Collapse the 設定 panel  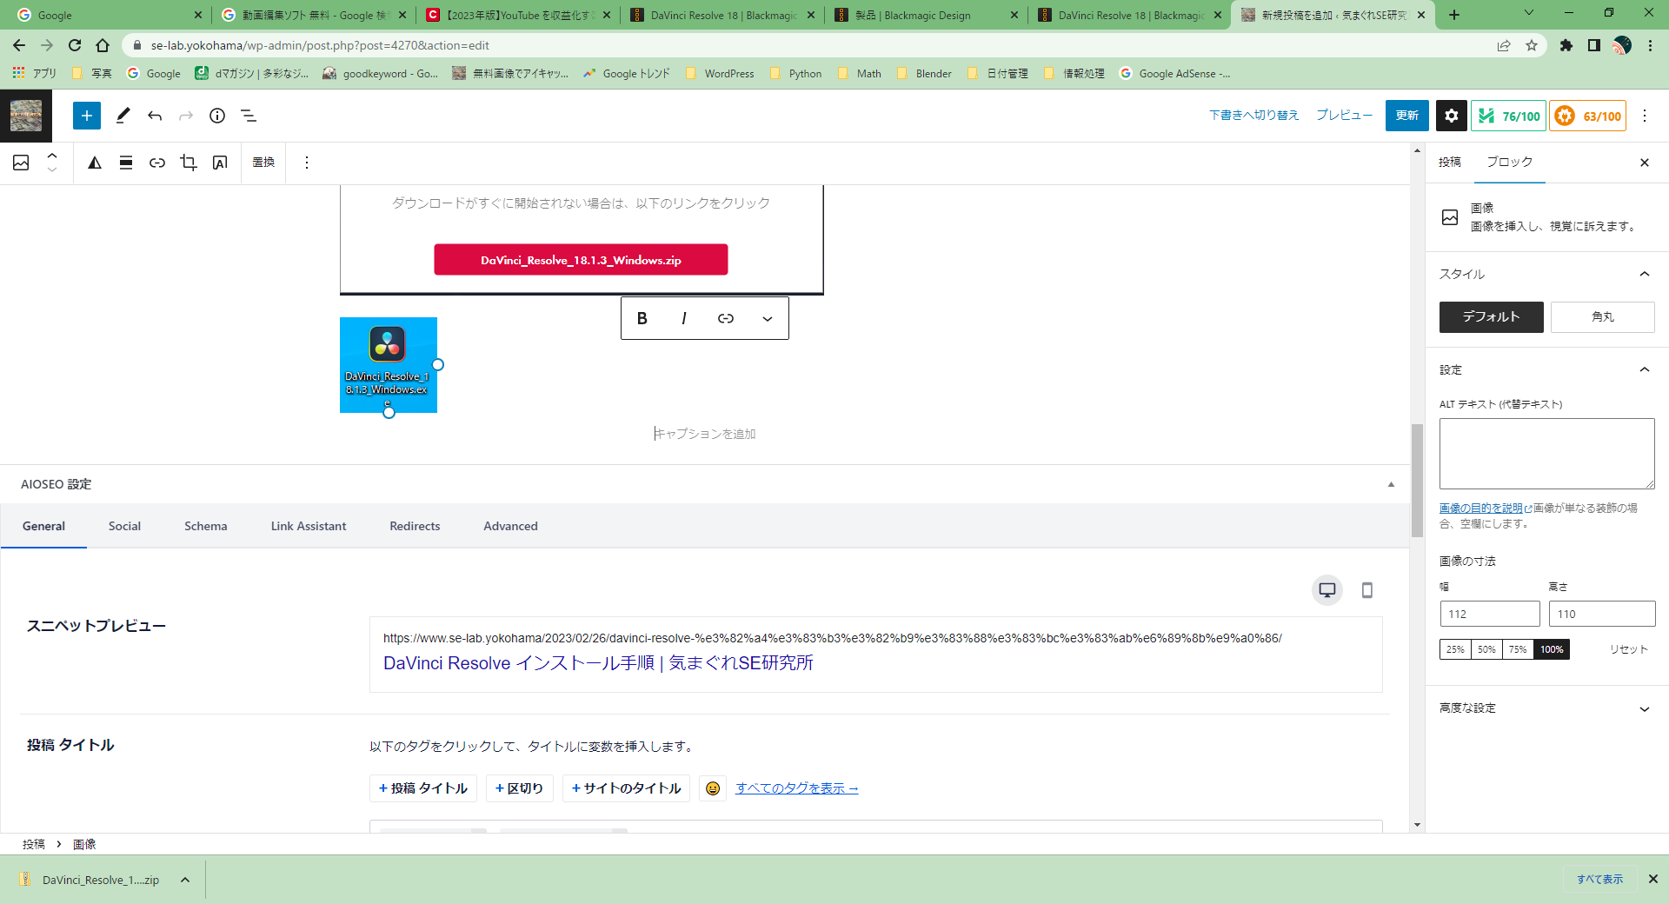click(1645, 369)
